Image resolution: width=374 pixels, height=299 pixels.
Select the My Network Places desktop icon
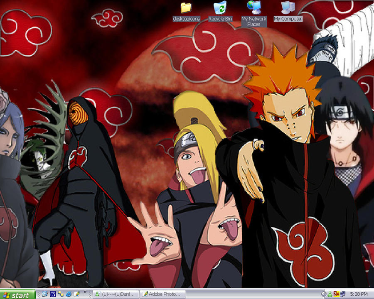(253, 14)
